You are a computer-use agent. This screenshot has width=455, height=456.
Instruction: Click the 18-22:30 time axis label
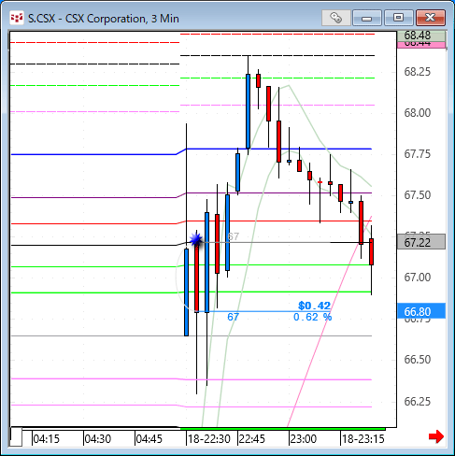tap(209, 439)
